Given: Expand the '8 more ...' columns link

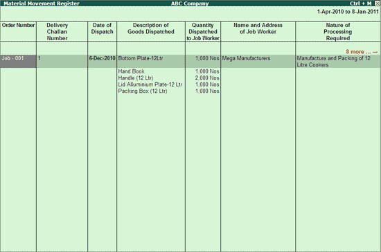Looking at the screenshot, I should (x=362, y=52).
